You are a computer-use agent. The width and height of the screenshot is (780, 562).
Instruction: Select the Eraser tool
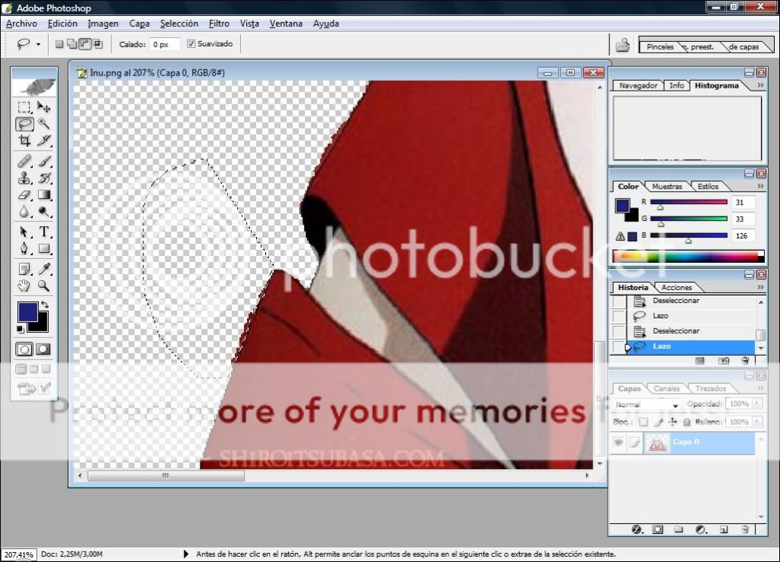[24, 196]
